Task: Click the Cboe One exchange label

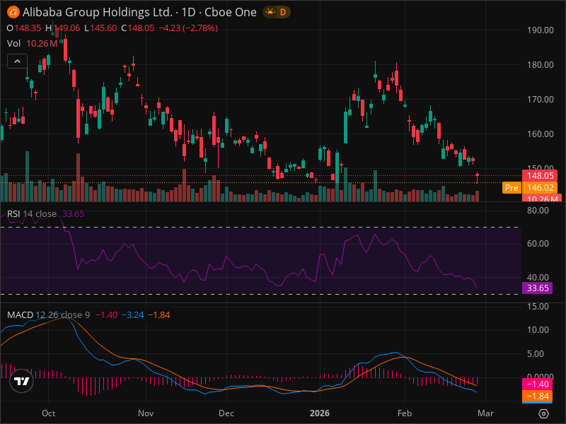Action: 231,12
